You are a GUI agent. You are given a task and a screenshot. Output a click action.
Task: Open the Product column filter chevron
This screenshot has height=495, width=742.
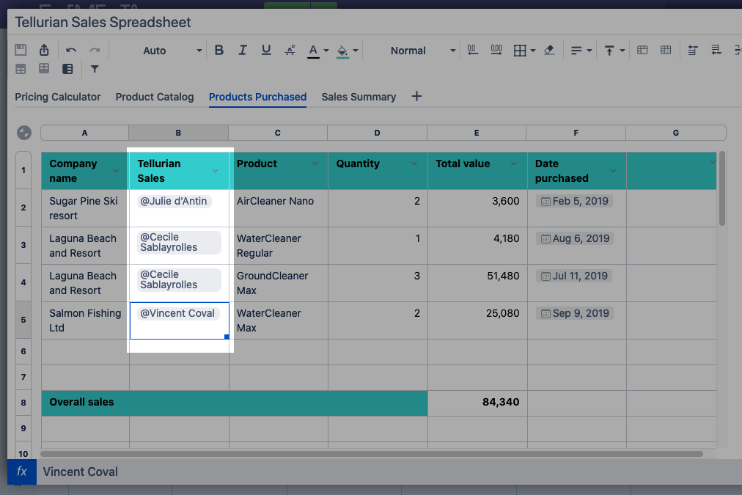click(x=315, y=164)
